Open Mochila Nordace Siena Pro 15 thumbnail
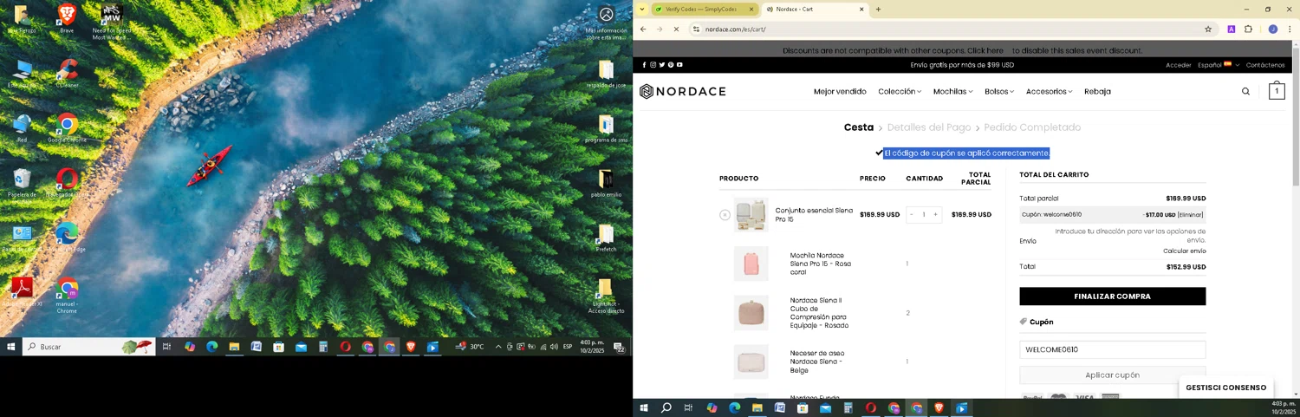1300x417 pixels. [x=751, y=264]
